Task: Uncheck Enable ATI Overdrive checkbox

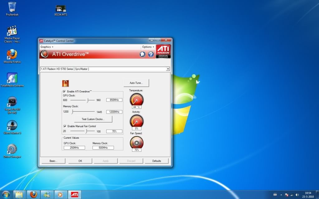Action: pos(64,91)
